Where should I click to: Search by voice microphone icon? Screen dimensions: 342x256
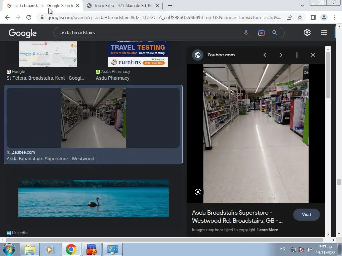[246, 33]
